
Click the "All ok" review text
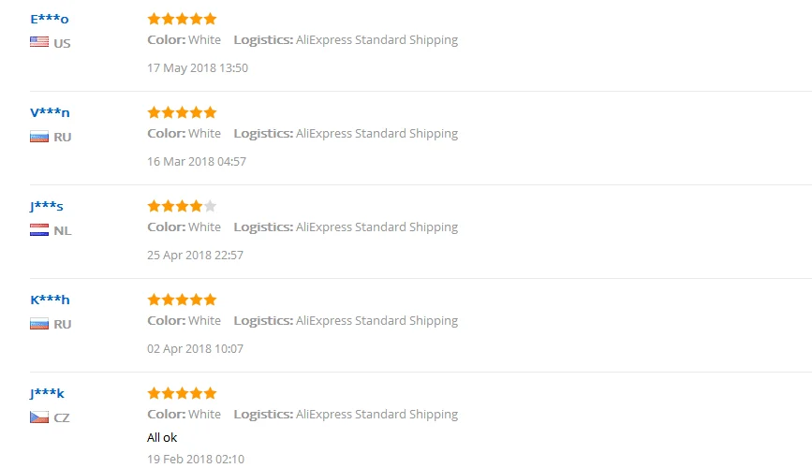coord(162,437)
